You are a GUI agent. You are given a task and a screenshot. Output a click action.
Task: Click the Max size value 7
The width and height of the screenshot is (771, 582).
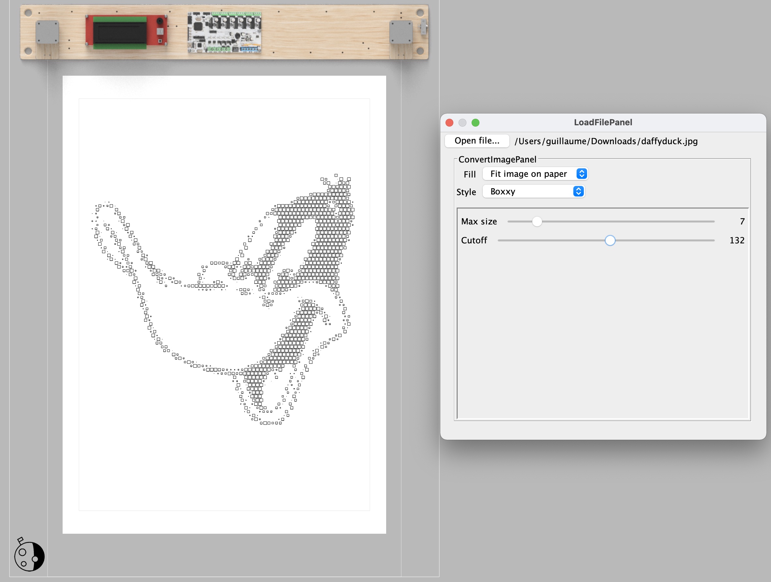[742, 222]
